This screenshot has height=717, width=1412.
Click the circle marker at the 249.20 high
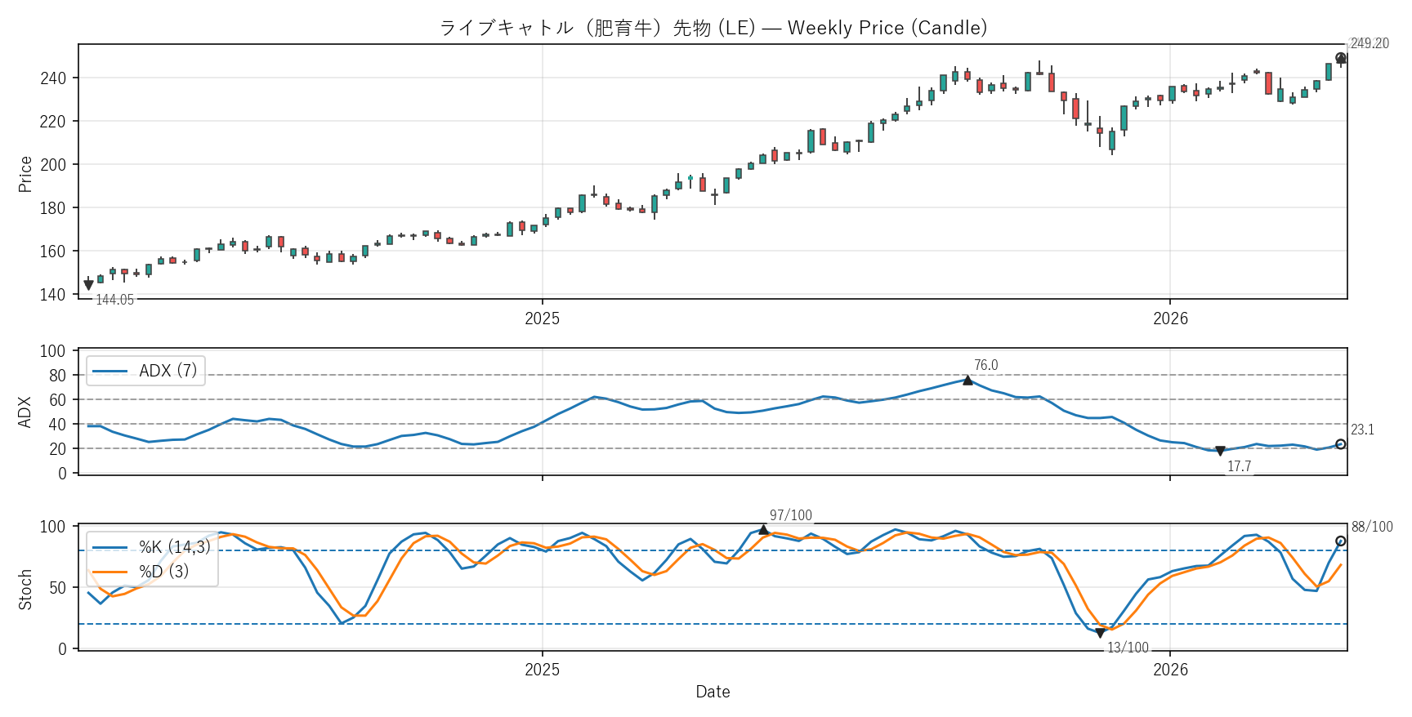pyautogui.click(x=1340, y=58)
